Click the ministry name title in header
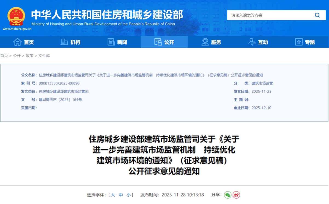The height and width of the screenshot is (204, 329). click(107, 15)
